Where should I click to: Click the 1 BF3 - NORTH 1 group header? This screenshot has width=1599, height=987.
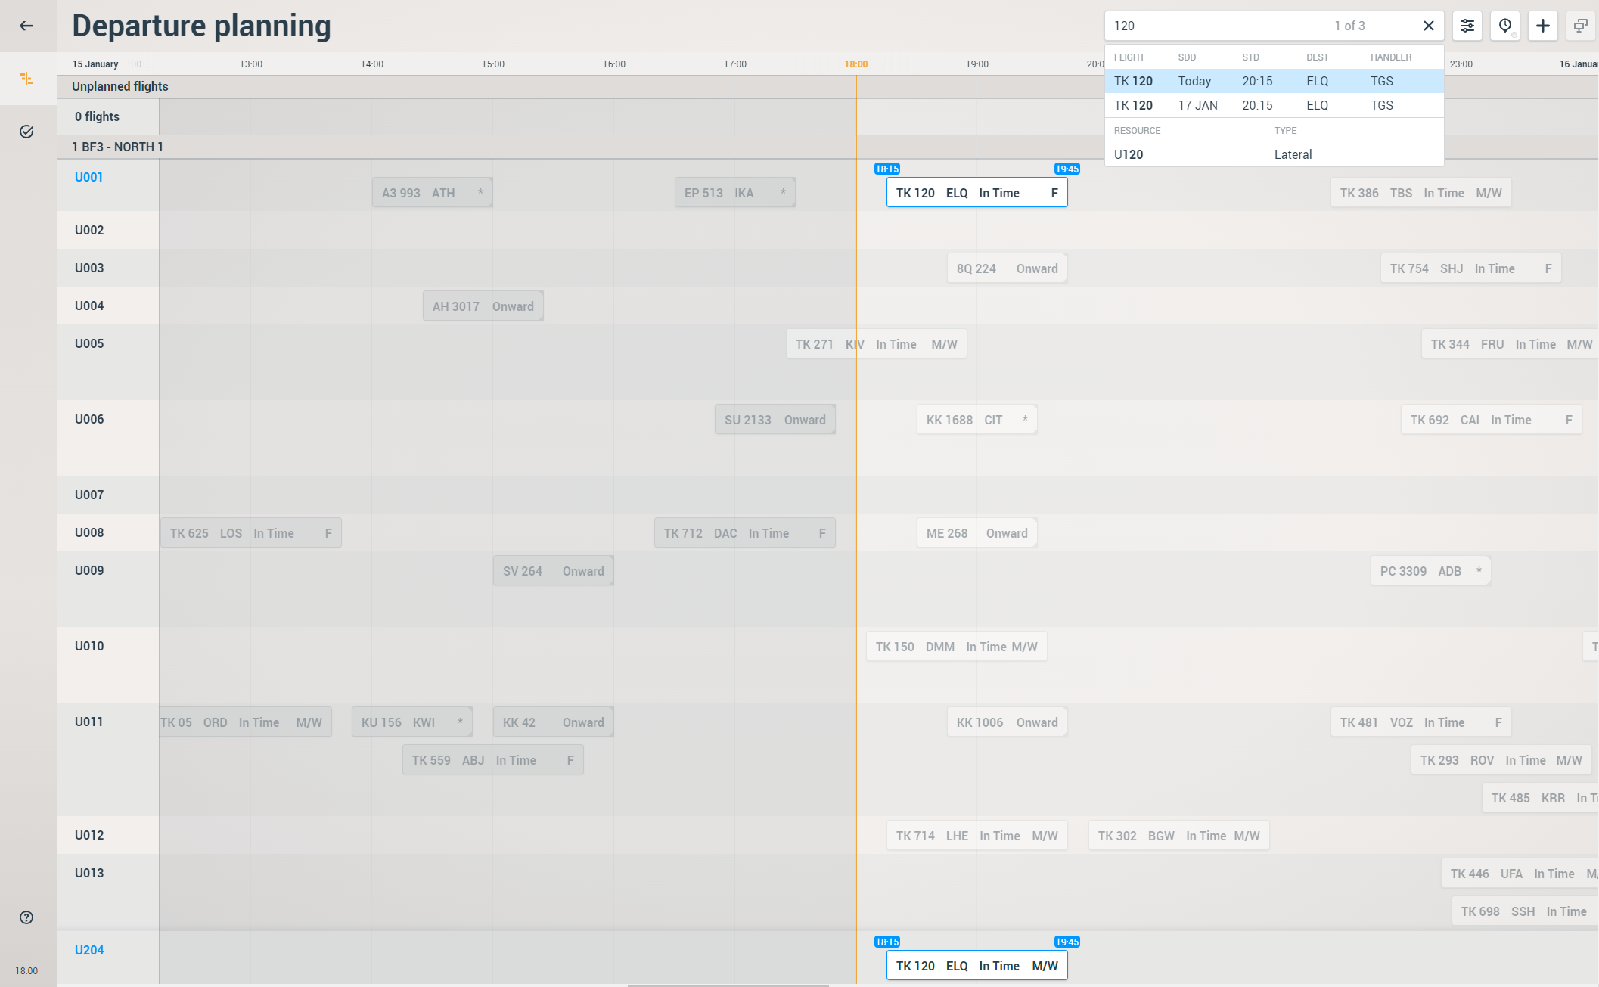[x=117, y=147]
